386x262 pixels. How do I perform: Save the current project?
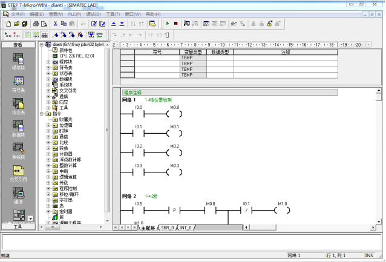click(24, 24)
